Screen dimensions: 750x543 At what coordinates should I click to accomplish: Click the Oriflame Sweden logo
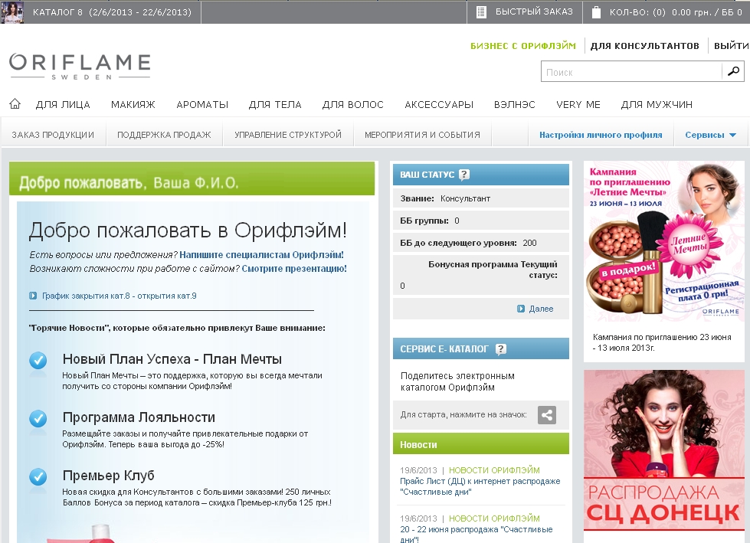coord(80,66)
